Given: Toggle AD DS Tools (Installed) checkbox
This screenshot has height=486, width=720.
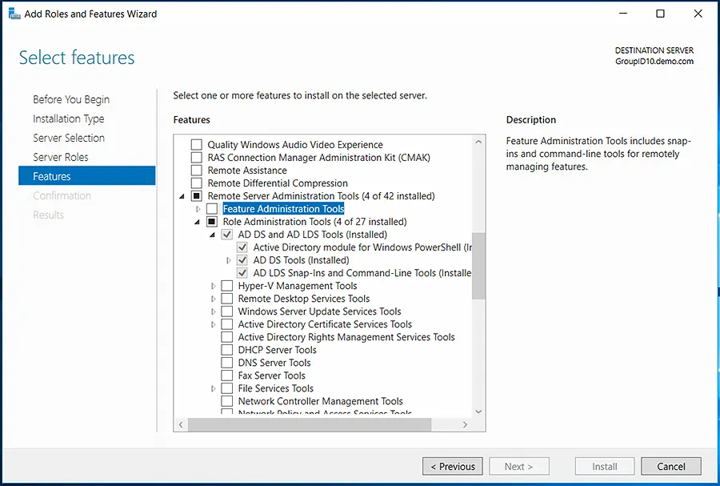Looking at the screenshot, I should 242,260.
